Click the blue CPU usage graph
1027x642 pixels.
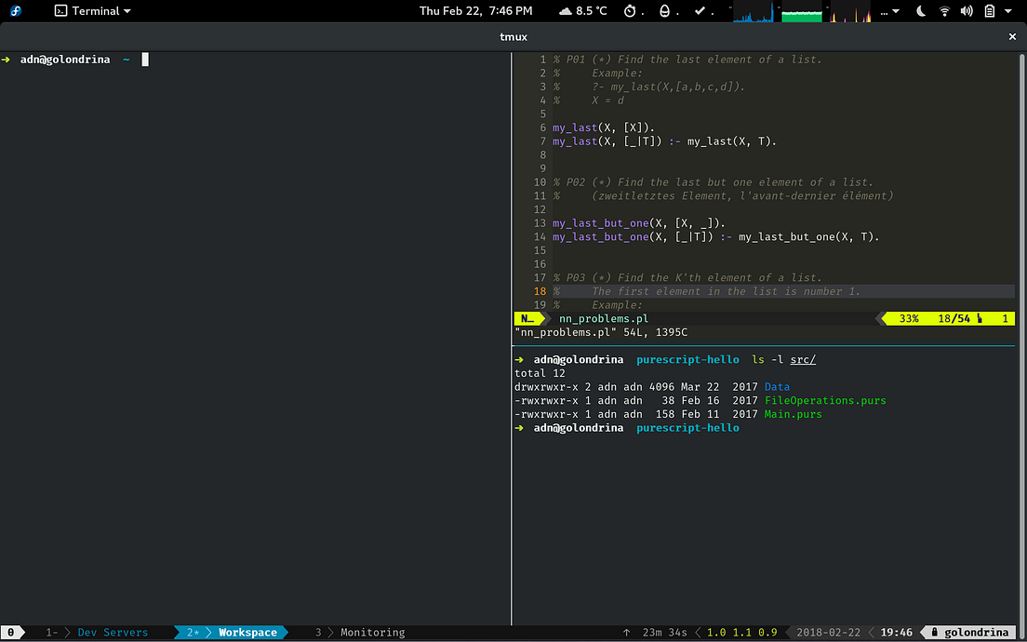click(x=754, y=13)
